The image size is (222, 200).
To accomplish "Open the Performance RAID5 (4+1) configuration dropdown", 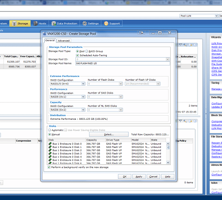I will point(83,97).
